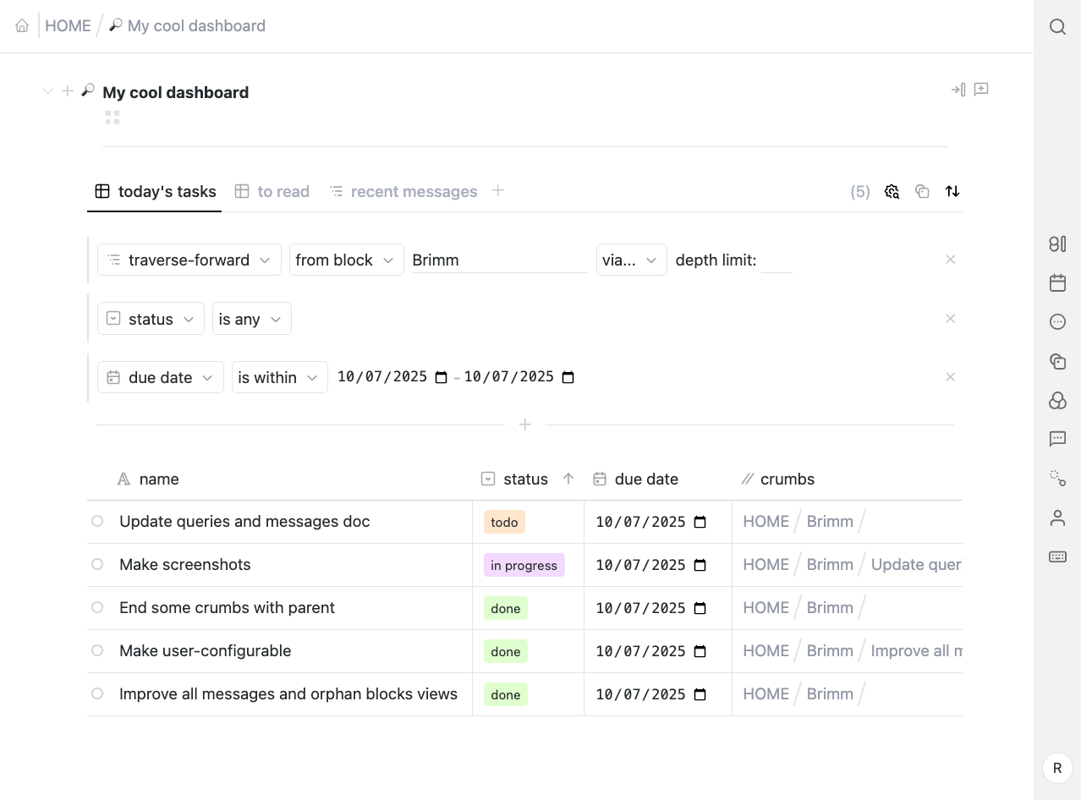Screen dimensions: 1081x800
Task: Open calendar picker for Update queries row date
Action: [x=700, y=522]
